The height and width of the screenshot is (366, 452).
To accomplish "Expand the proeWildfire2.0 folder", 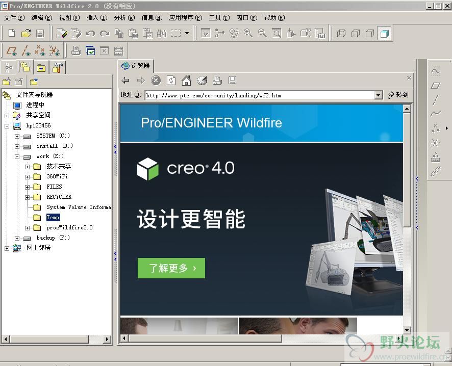I will click(27, 228).
